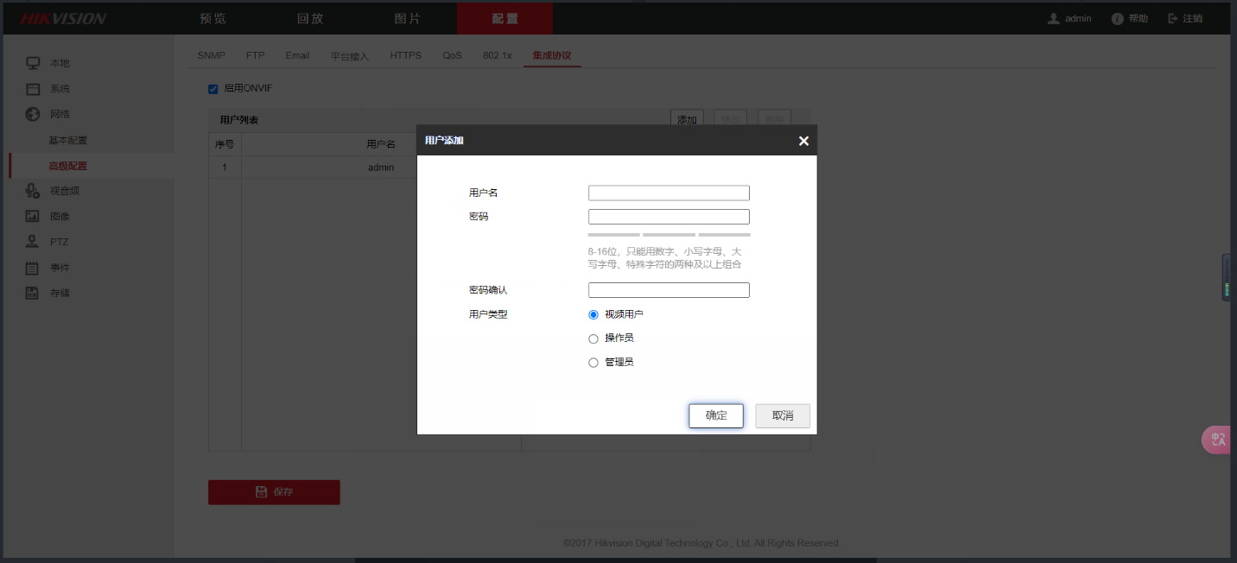Click the OK (确定) button in dialog
The height and width of the screenshot is (563, 1237).
(x=716, y=415)
